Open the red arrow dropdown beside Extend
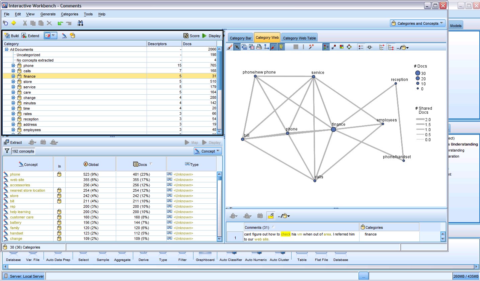Viewport: 480px width, 281px height. [x=51, y=35]
